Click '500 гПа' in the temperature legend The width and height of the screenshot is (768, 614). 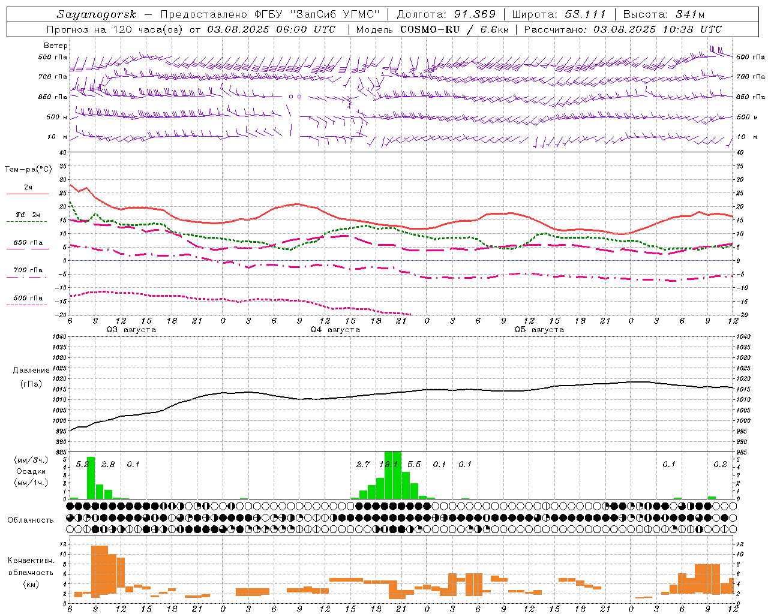pyautogui.click(x=28, y=298)
